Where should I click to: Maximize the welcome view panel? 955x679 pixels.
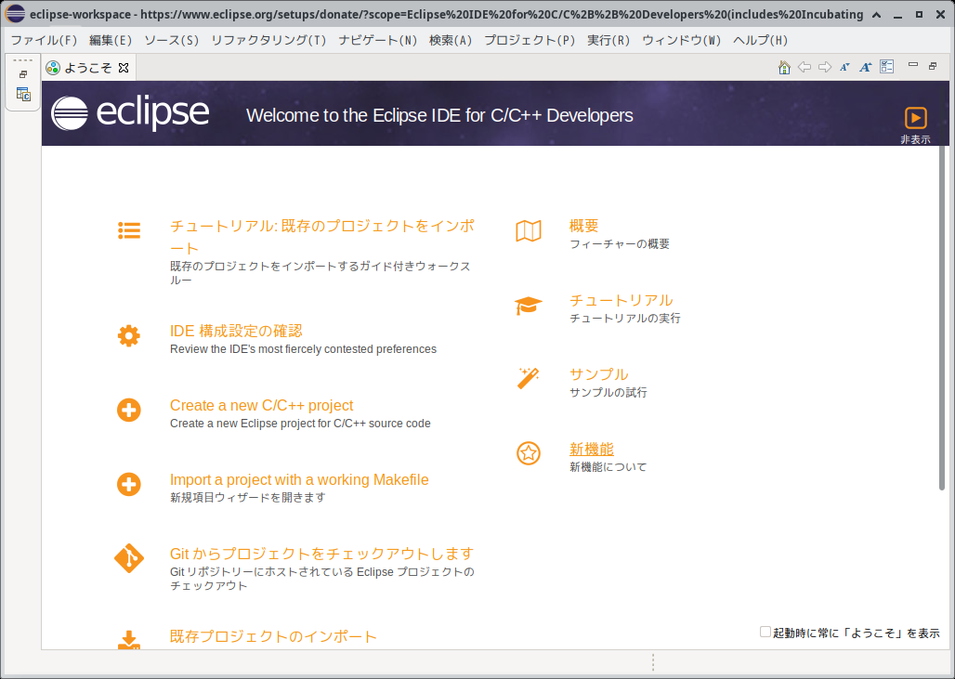[x=933, y=66]
